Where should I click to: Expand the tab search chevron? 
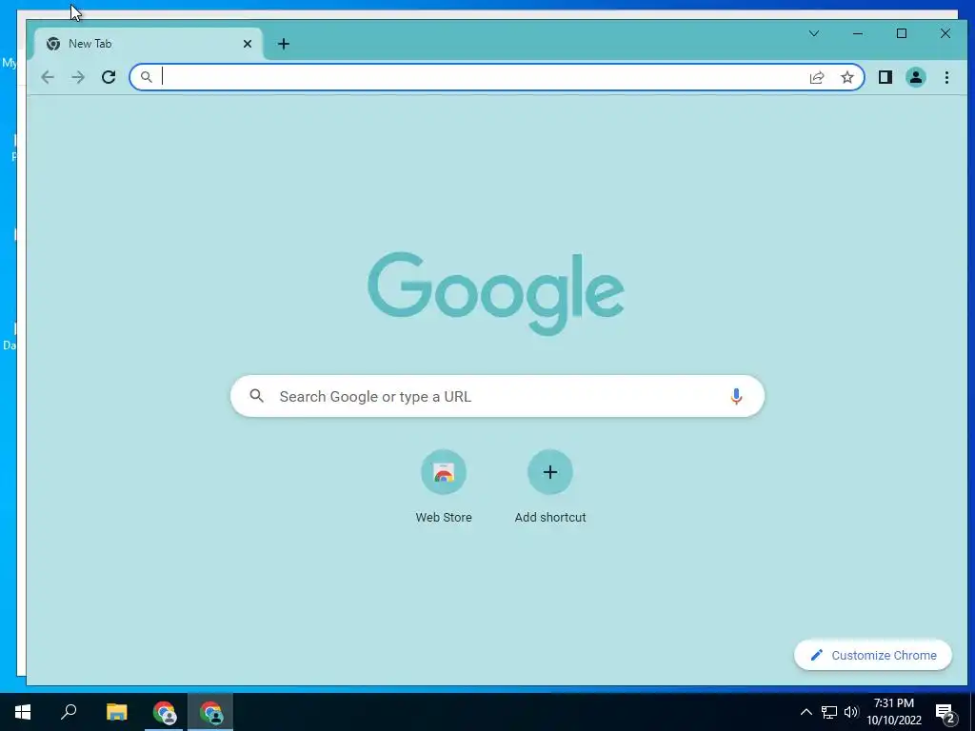tap(814, 33)
